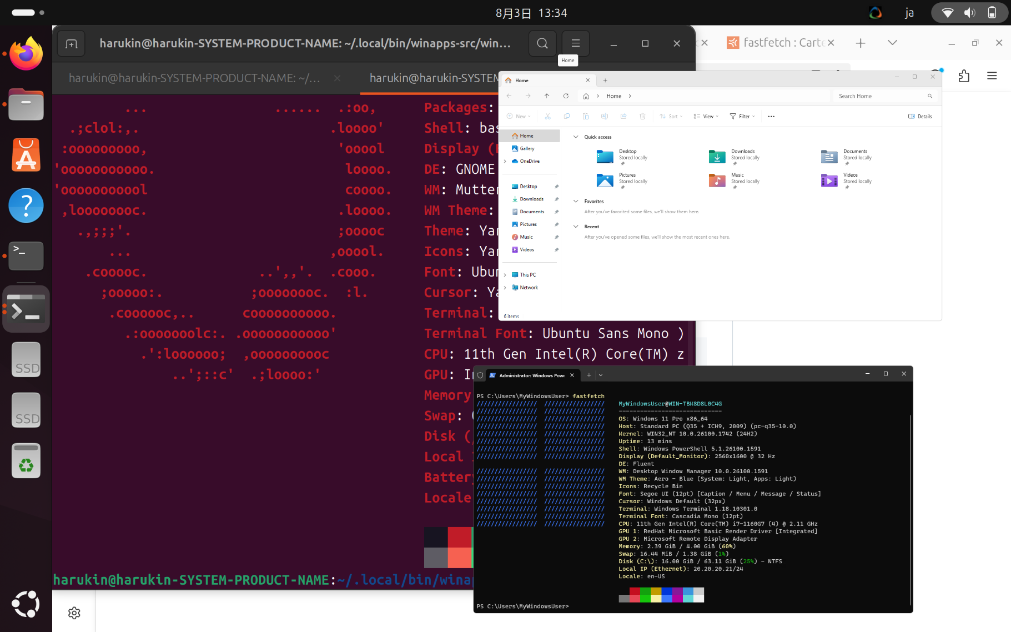Open the browser list all tabs chevron
The image size is (1011, 632).
tap(892, 43)
